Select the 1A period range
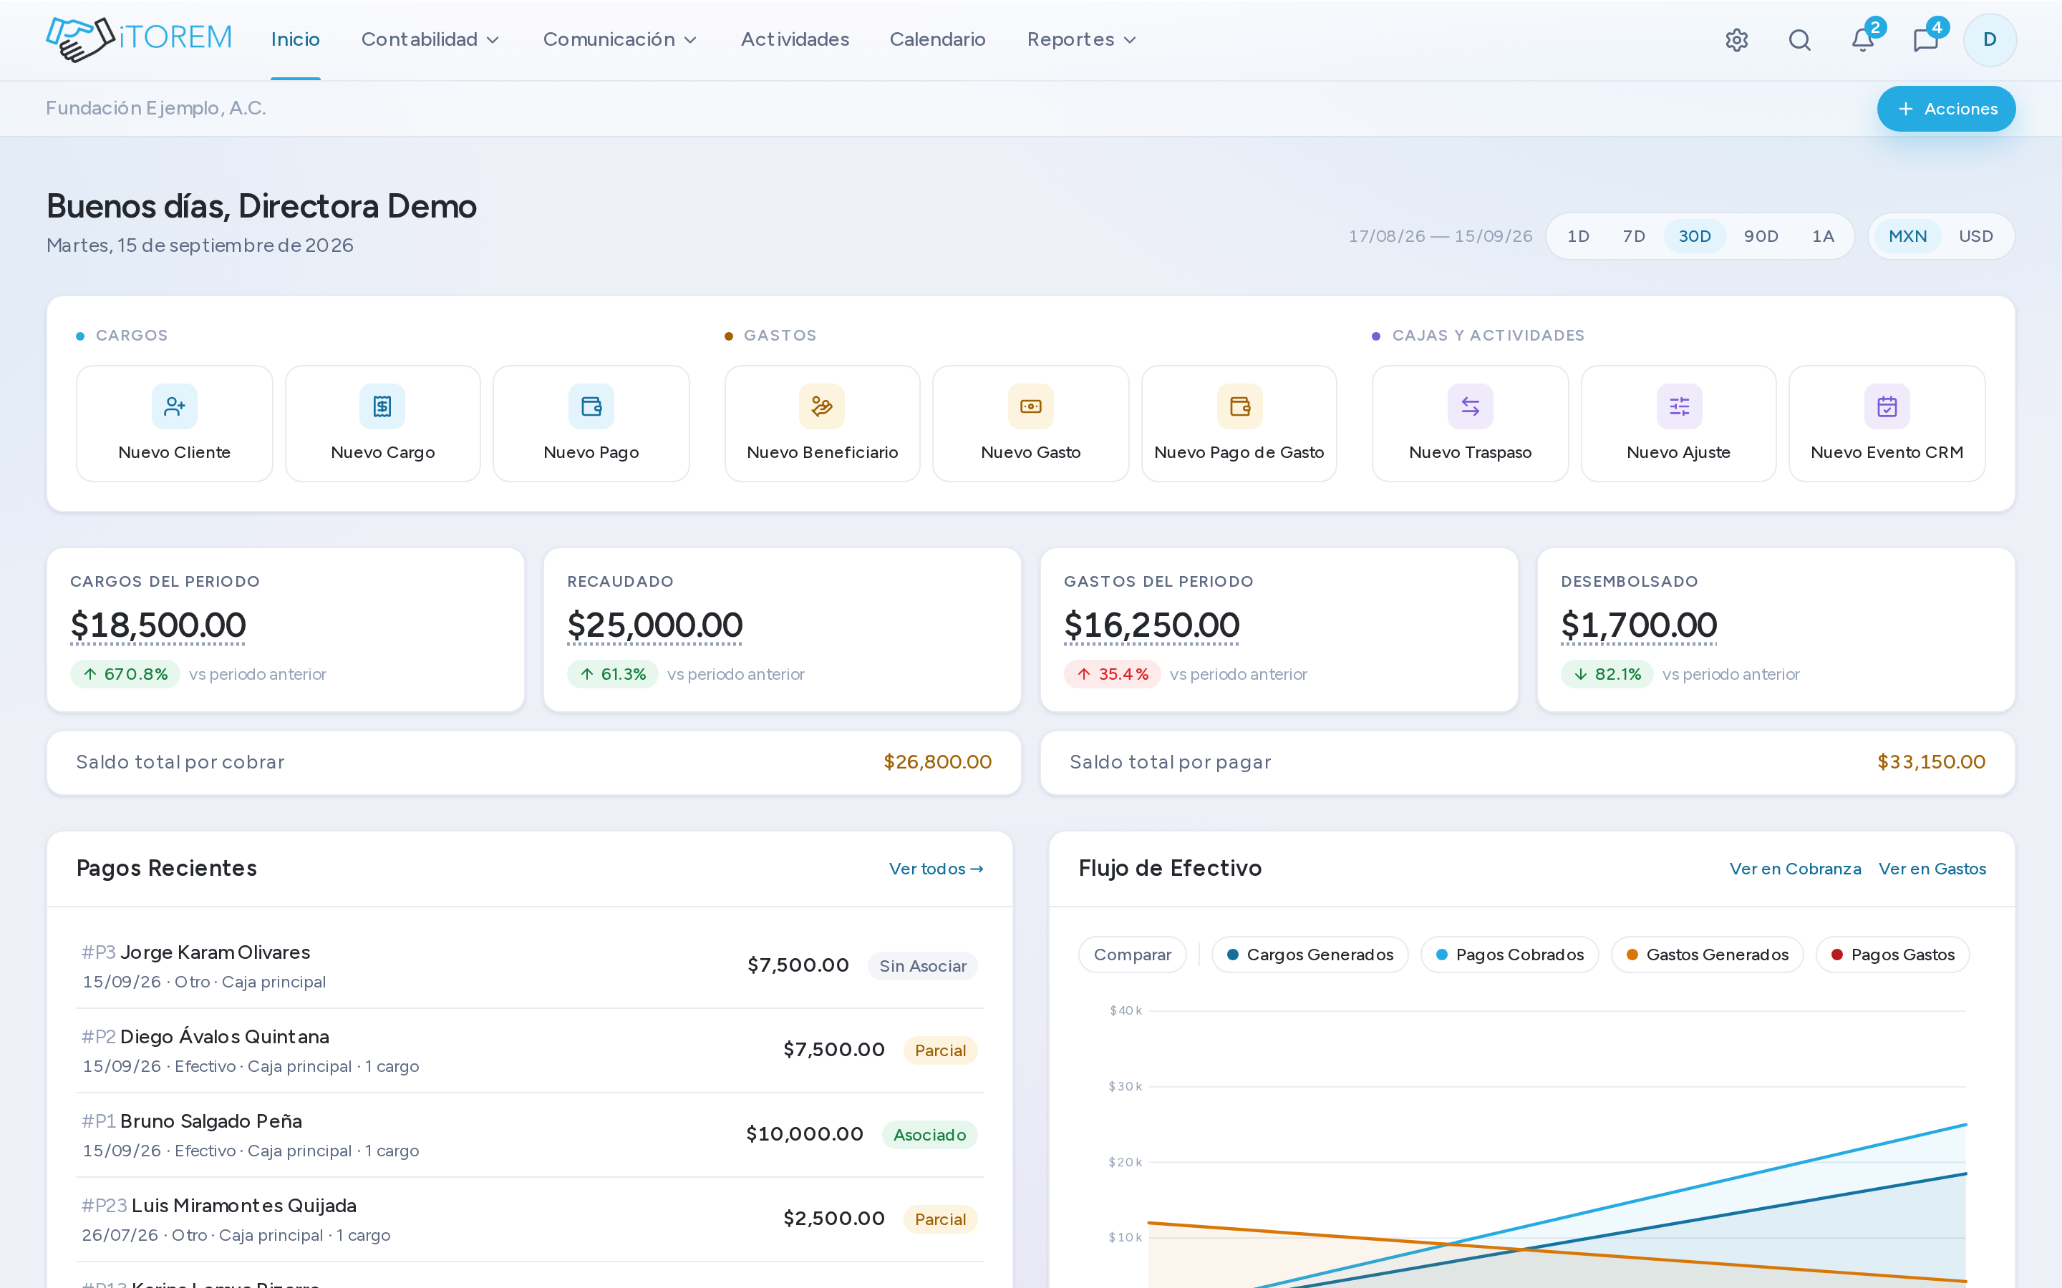This screenshot has height=1288, width=2062. coord(1824,236)
